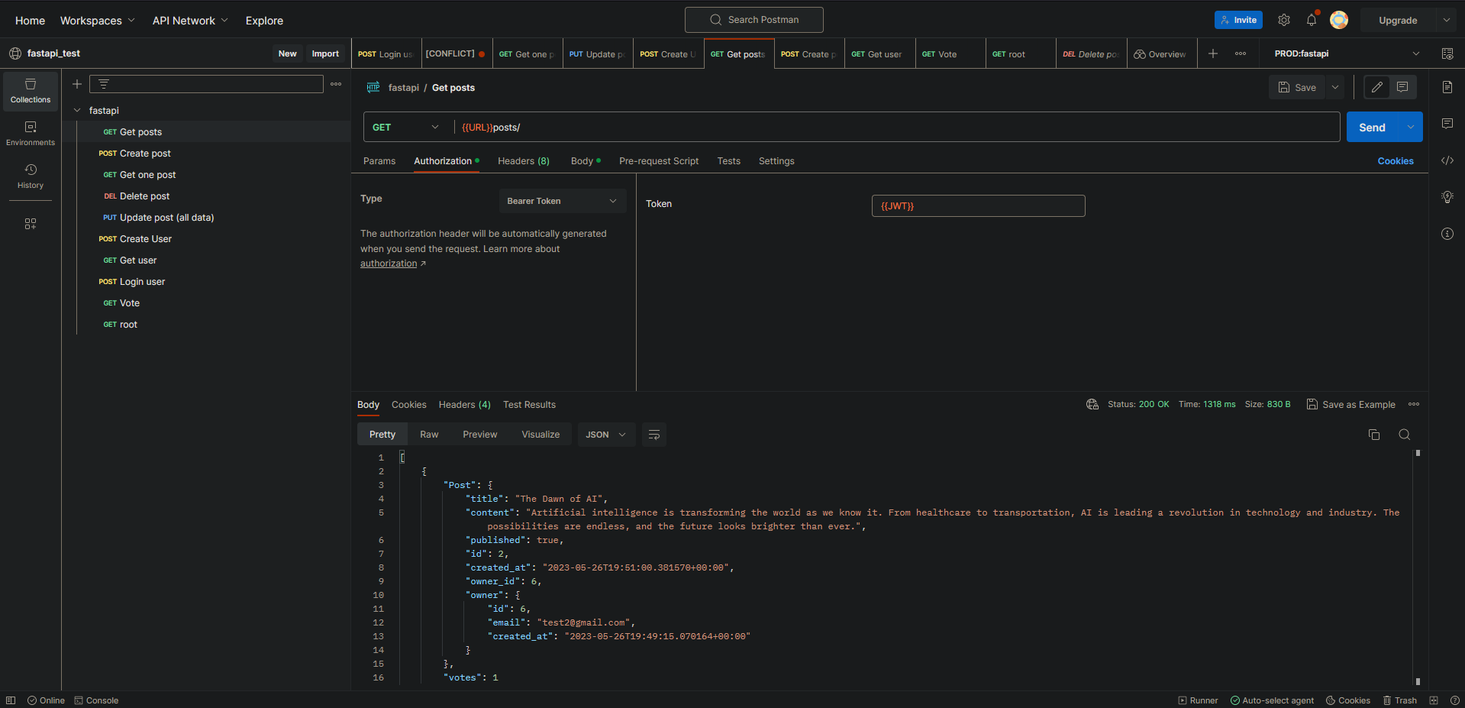Open the History sidebar panel
The image size is (1465, 708).
coord(31,176)
